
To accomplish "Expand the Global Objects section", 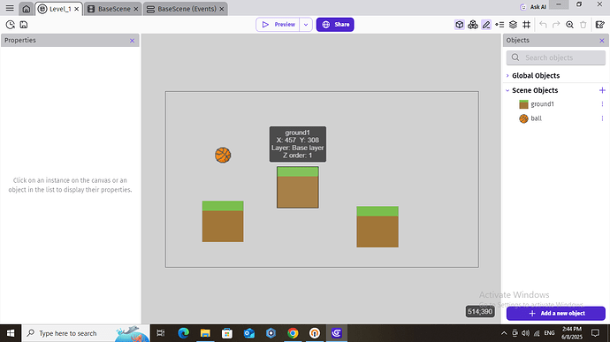I will coord(536,75).
